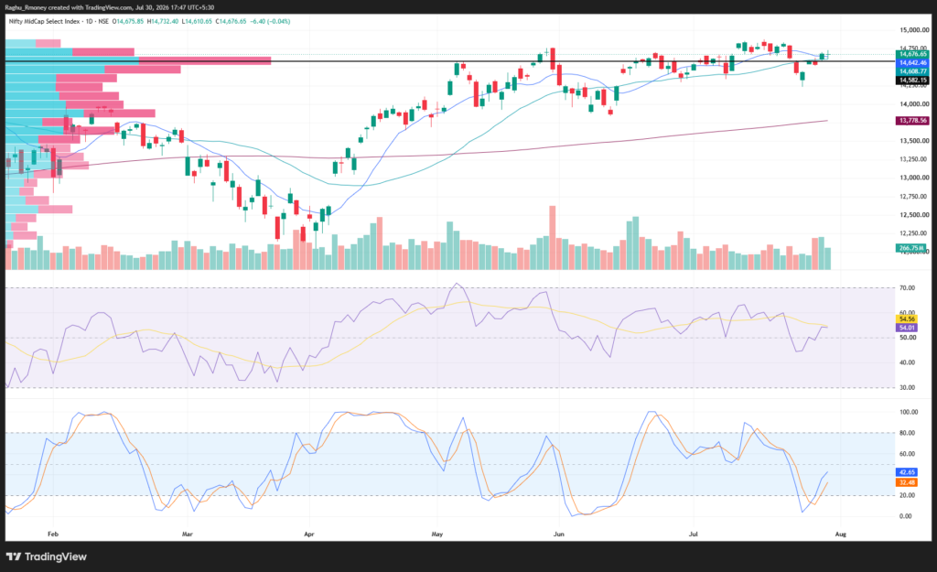Click the change value −6.40 (−0.04%)
This screenshot has height=572, width=937.
click(271, 22)
